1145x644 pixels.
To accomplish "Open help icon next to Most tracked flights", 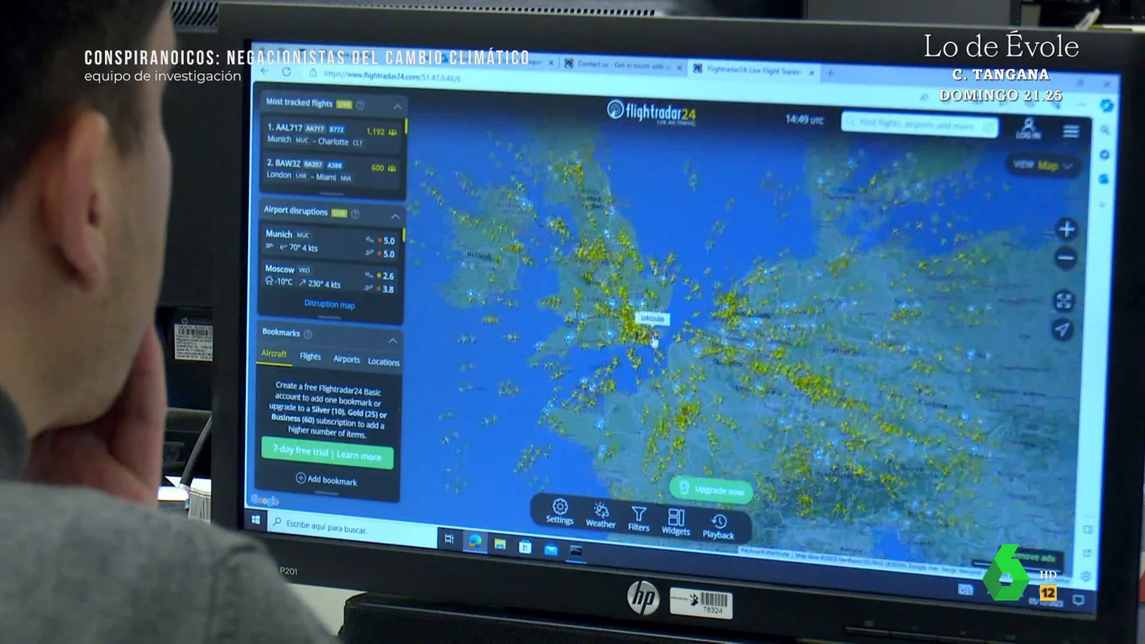I will click(x=360, y=105).
